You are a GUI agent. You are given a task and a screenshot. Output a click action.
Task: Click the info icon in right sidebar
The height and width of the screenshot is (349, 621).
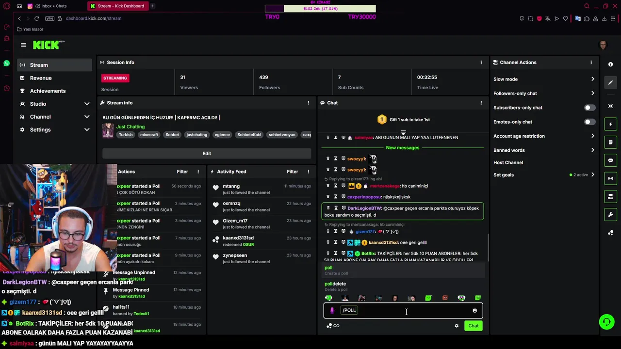[x=610, y=64]
